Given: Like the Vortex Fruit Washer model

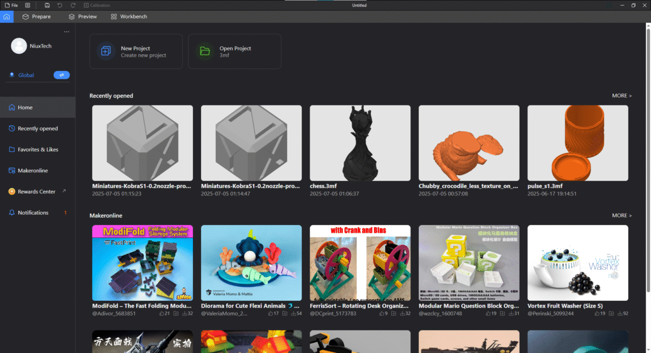Looking at the screenshot, I should coord(597,313).
